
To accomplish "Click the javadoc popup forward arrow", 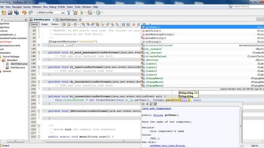I will click(x=147, y=104).
